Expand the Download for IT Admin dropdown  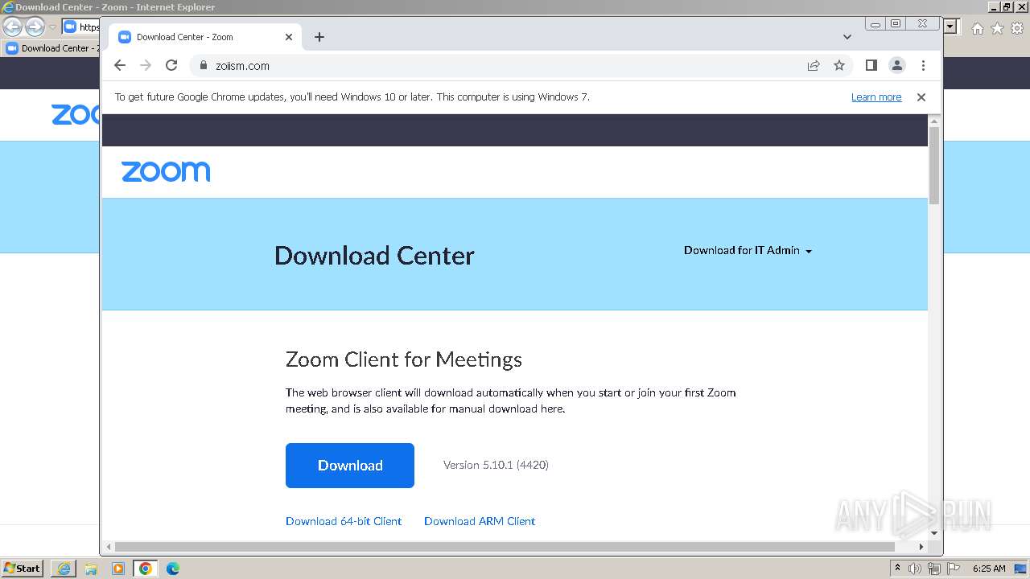(x=748, y=250)
